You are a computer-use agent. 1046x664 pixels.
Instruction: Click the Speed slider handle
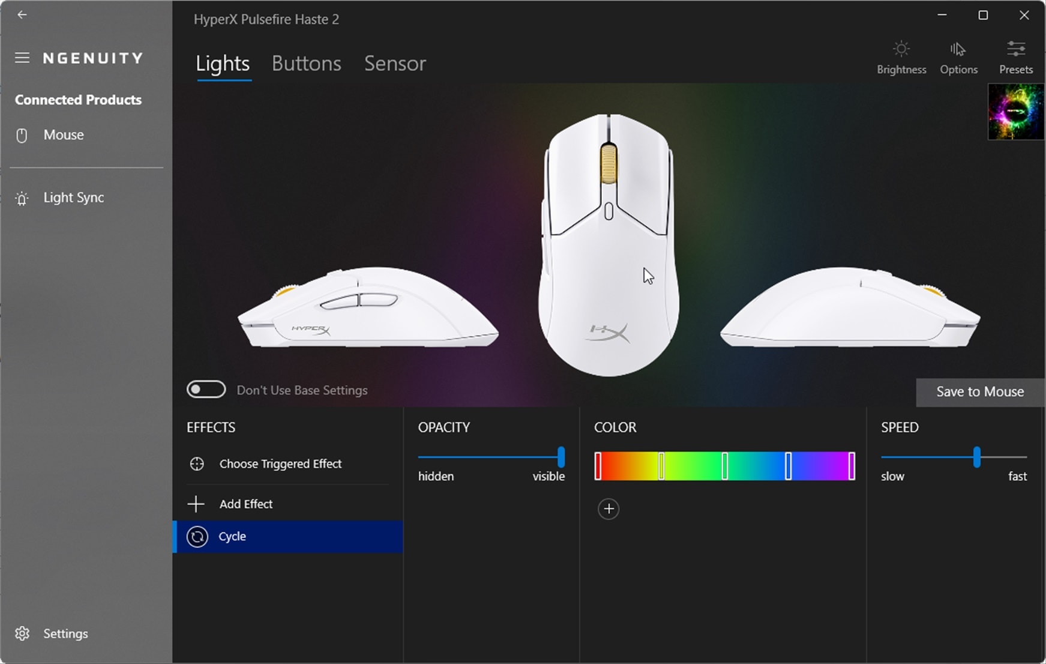(x=977, y=457)
